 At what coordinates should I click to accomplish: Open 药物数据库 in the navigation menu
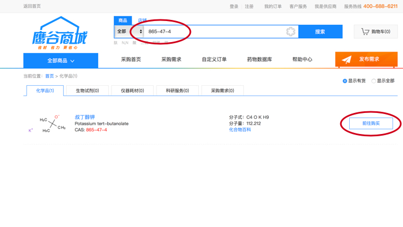tap(259, 59)
